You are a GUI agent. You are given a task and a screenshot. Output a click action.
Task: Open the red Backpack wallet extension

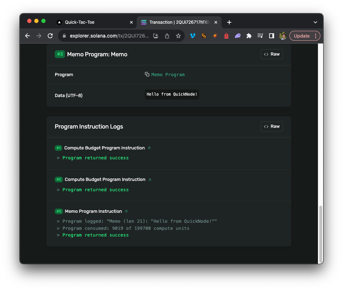pos(226,36)
